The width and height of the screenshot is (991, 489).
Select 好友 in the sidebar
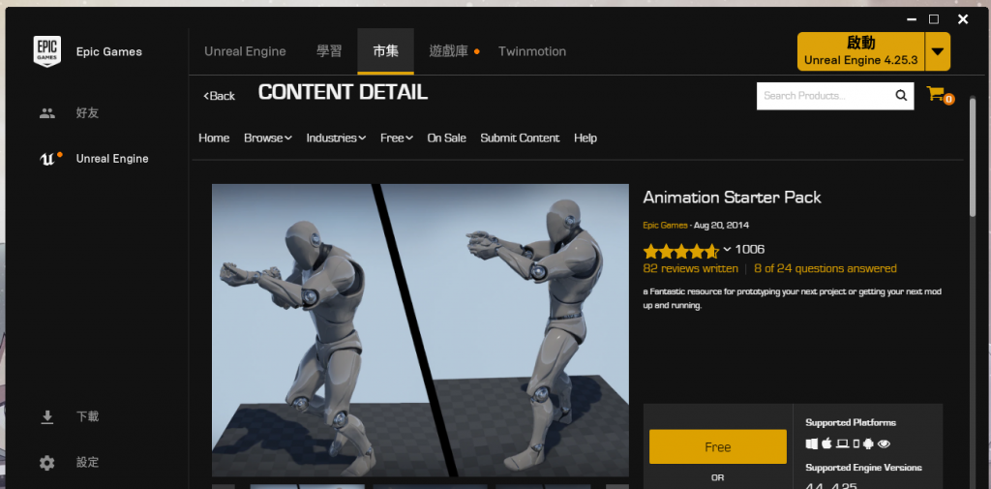88,113
